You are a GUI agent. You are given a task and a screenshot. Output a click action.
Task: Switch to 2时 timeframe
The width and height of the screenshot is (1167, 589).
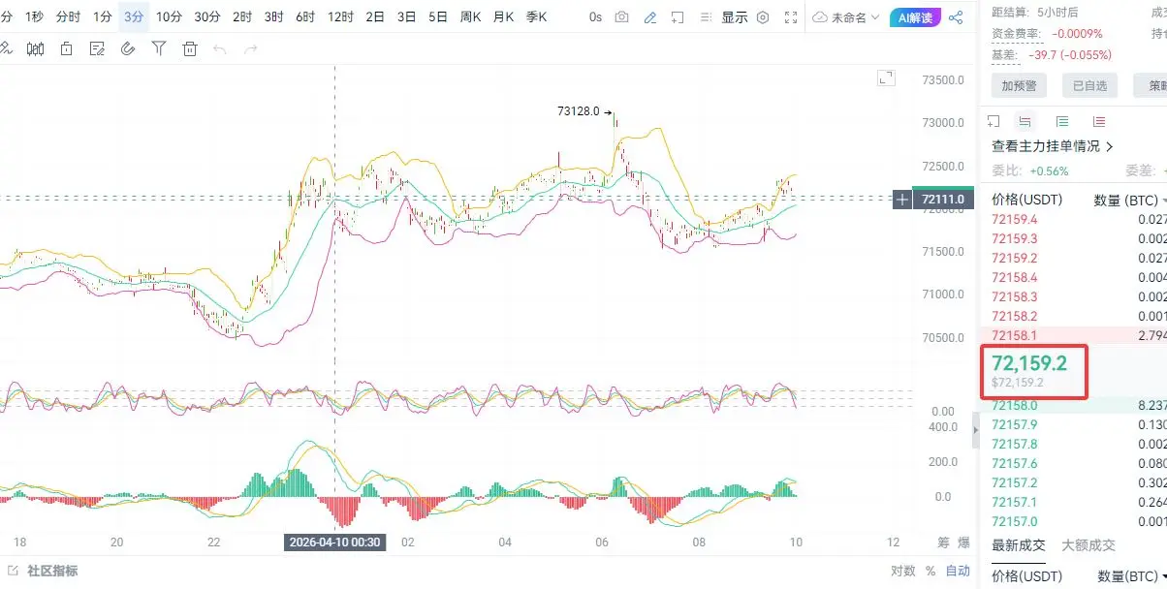click(x=242, y=16)
